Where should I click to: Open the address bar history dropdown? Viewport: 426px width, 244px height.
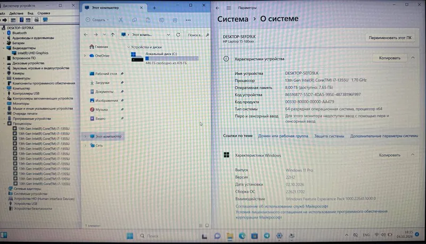(168, 35)
